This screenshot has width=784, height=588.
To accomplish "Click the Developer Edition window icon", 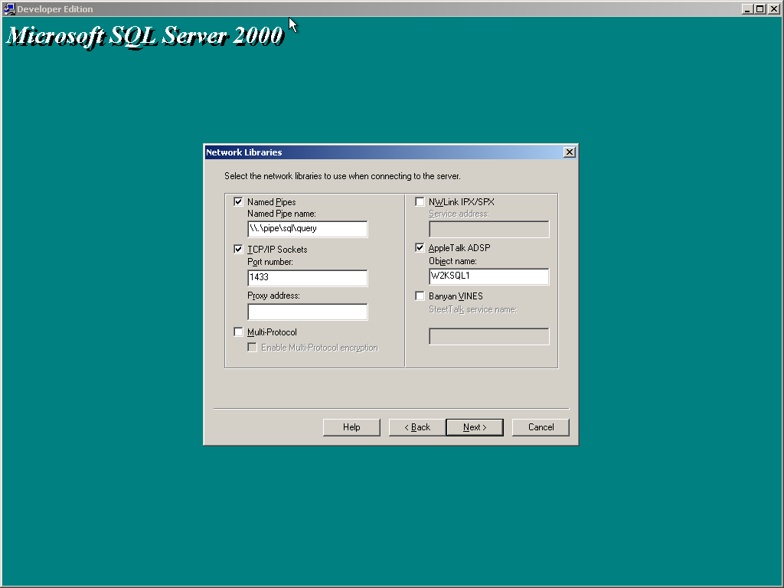I will (x=9, y=9).
